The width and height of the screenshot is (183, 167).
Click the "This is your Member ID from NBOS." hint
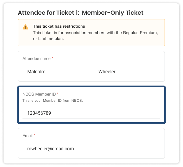pos(53,101)
